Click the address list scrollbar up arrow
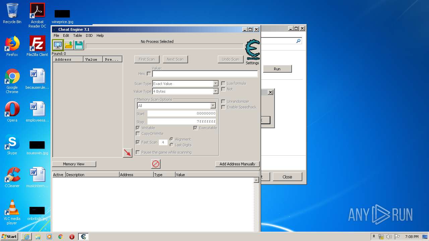429x241 pixels. [x=256, y=180]
